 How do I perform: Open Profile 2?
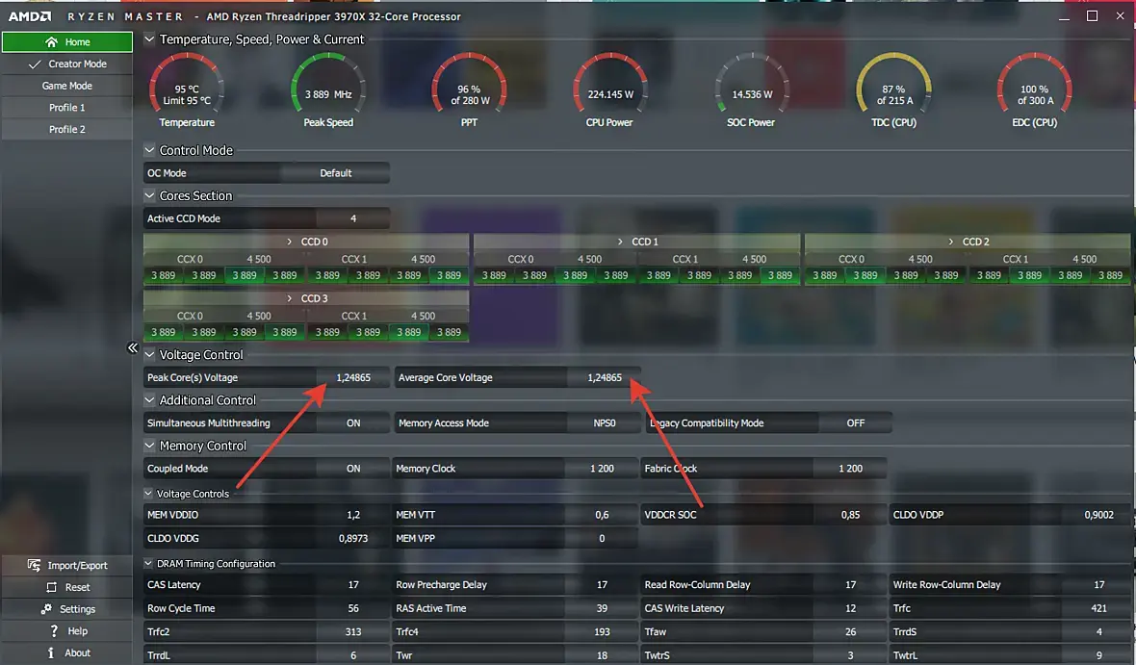pyautogui.click(x=67, y=129)
